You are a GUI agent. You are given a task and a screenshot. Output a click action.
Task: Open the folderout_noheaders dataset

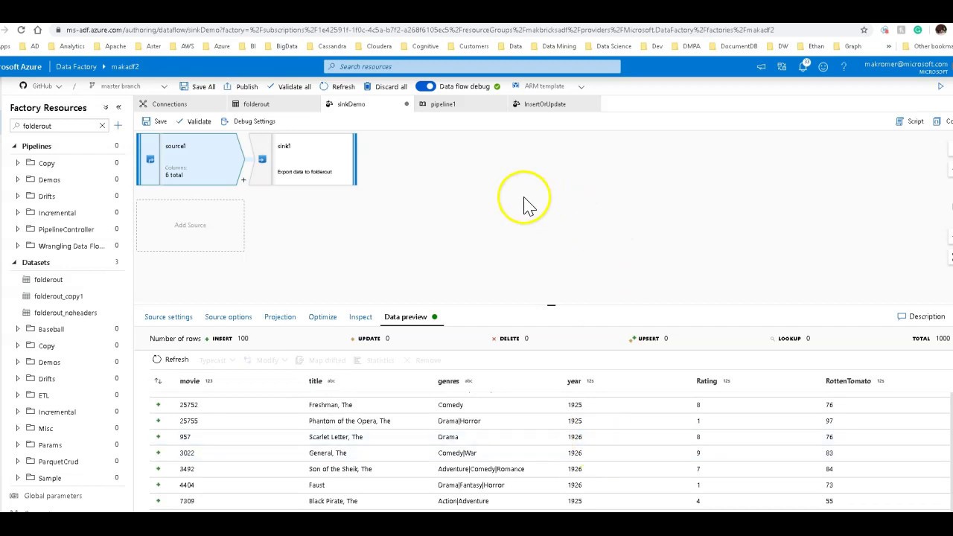pos(66,313)
